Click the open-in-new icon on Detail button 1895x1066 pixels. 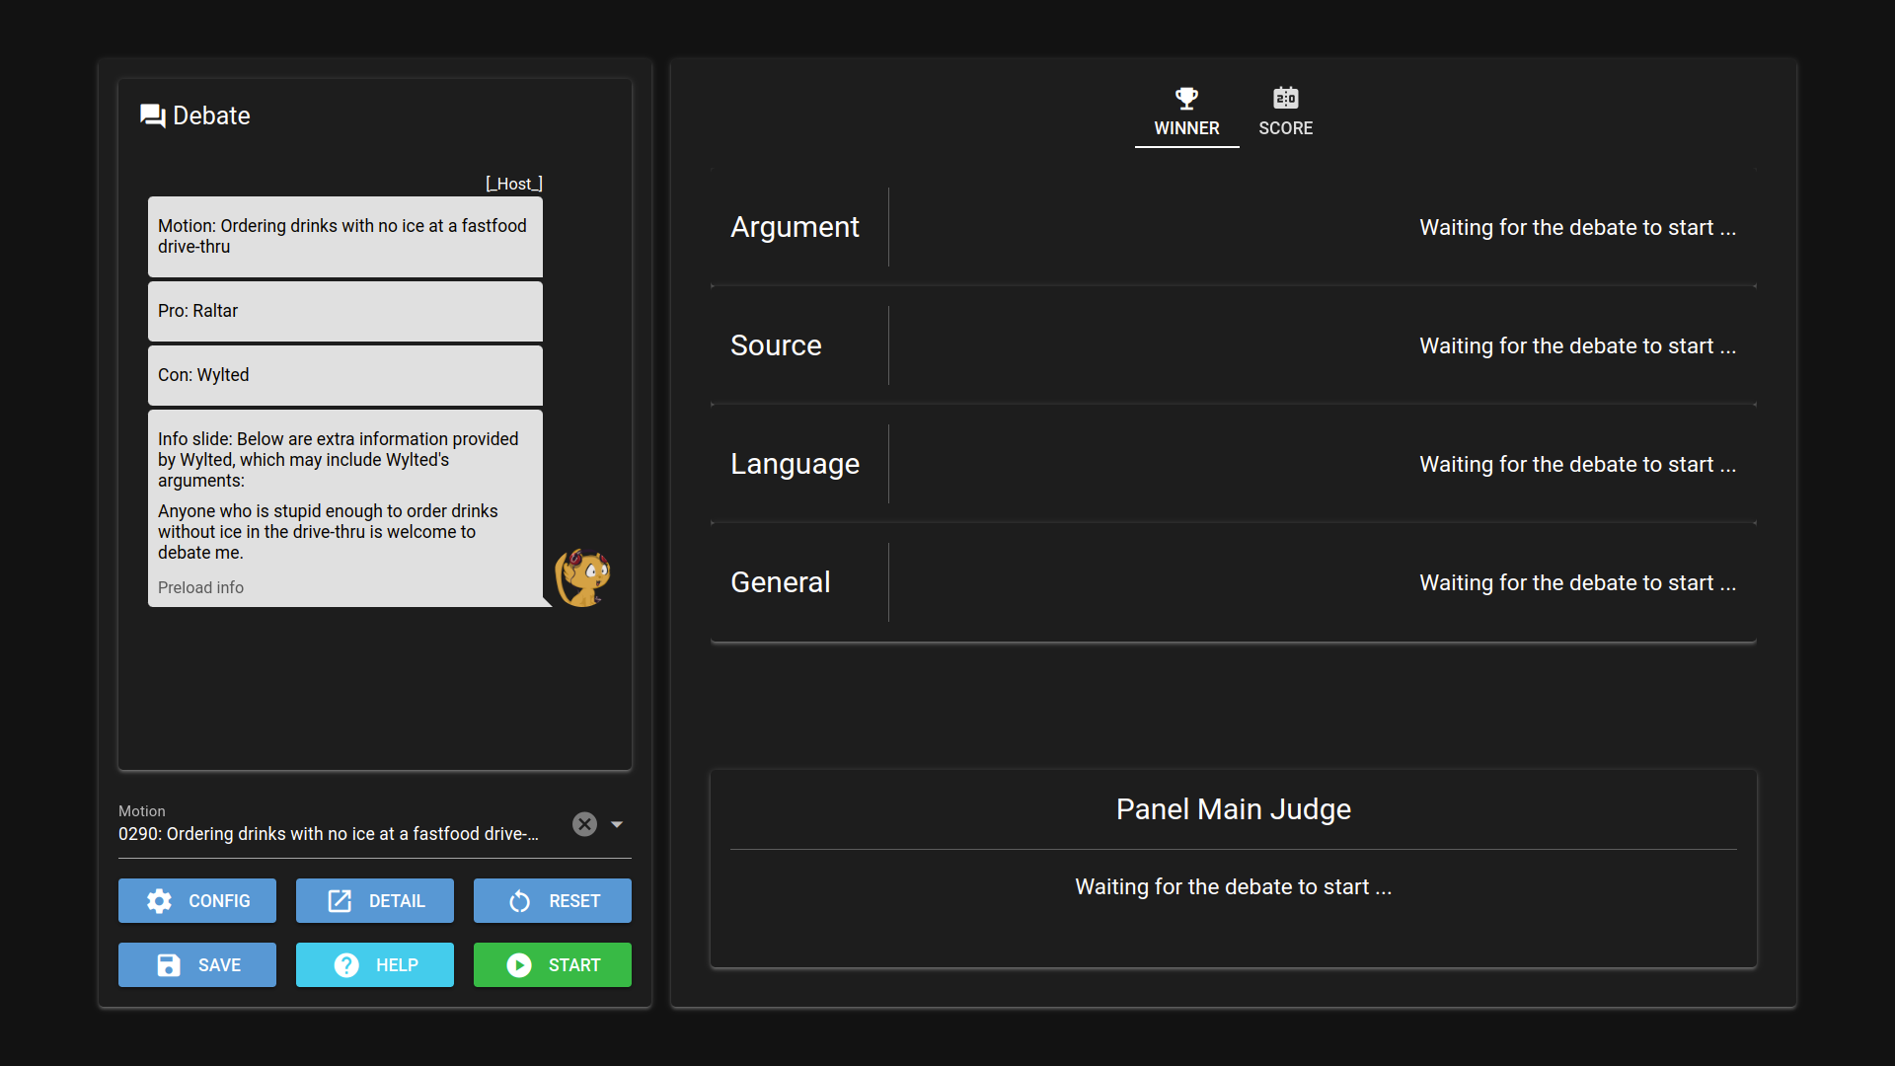click(340, 901)
